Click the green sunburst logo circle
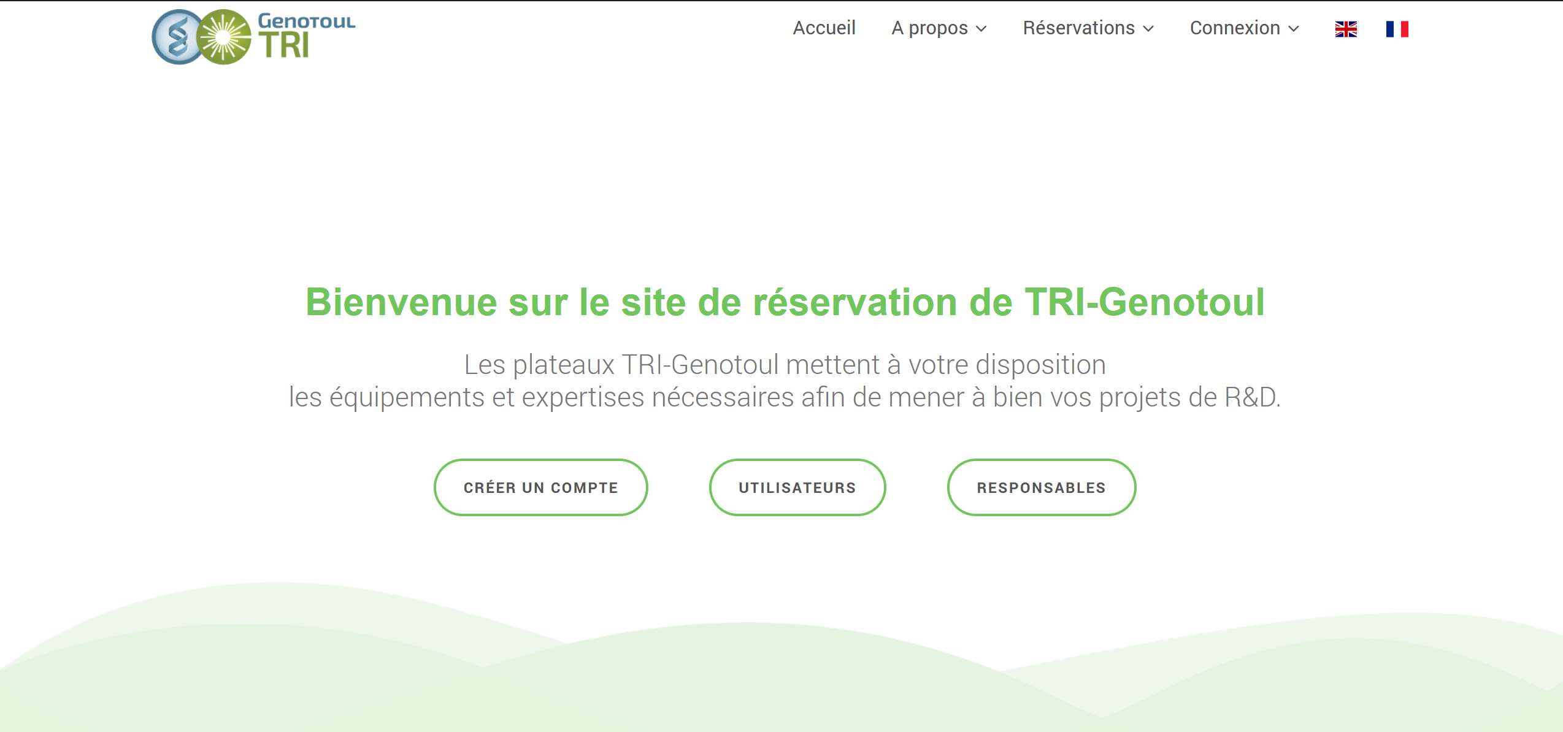Image resolution: width=1563 pixels, height=732 pixels. coord(225,37)
